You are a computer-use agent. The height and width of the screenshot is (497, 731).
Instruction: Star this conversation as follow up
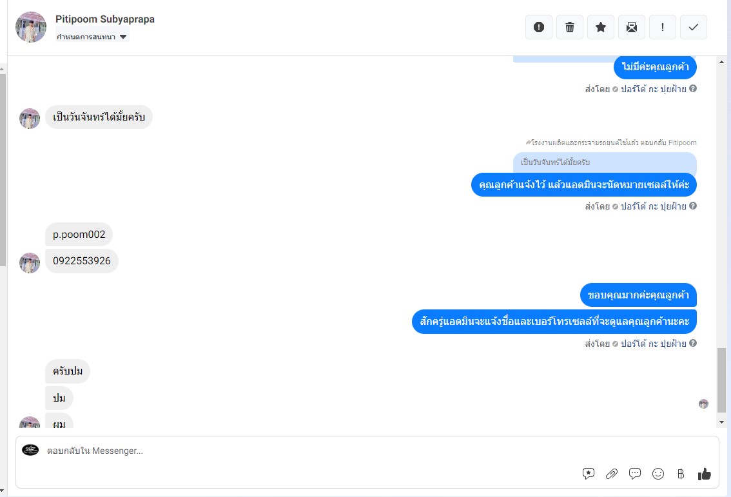[x=601, y=27]
